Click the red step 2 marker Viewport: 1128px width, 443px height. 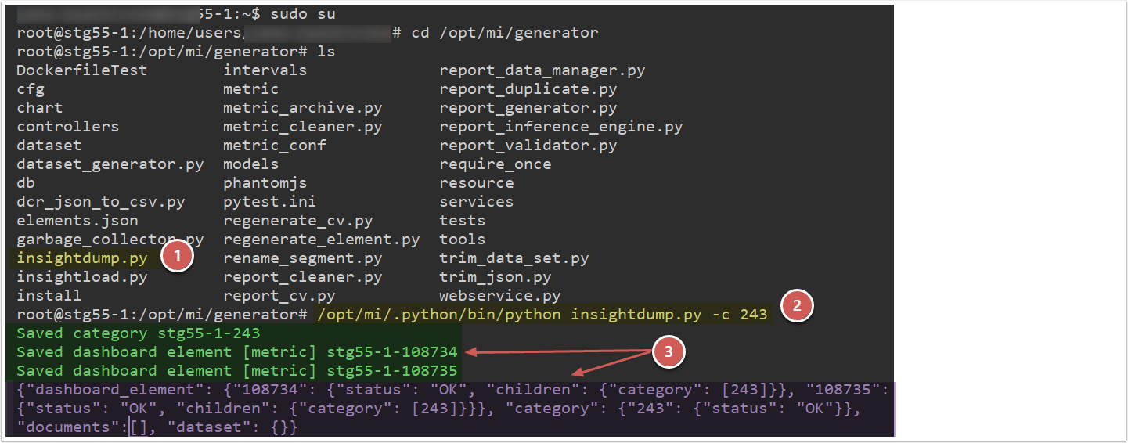click(797, 308)
